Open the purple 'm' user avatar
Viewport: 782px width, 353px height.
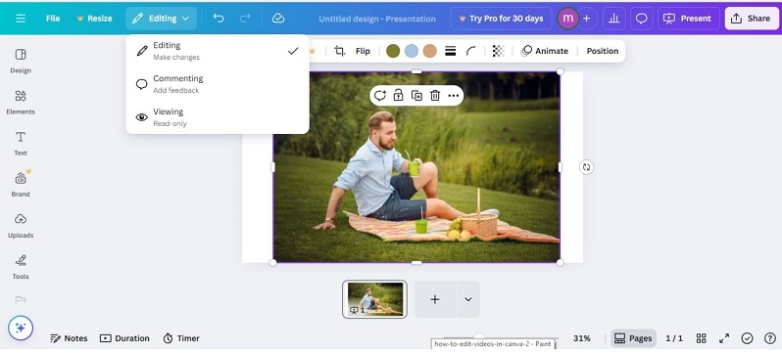click(x=567, y=19)
